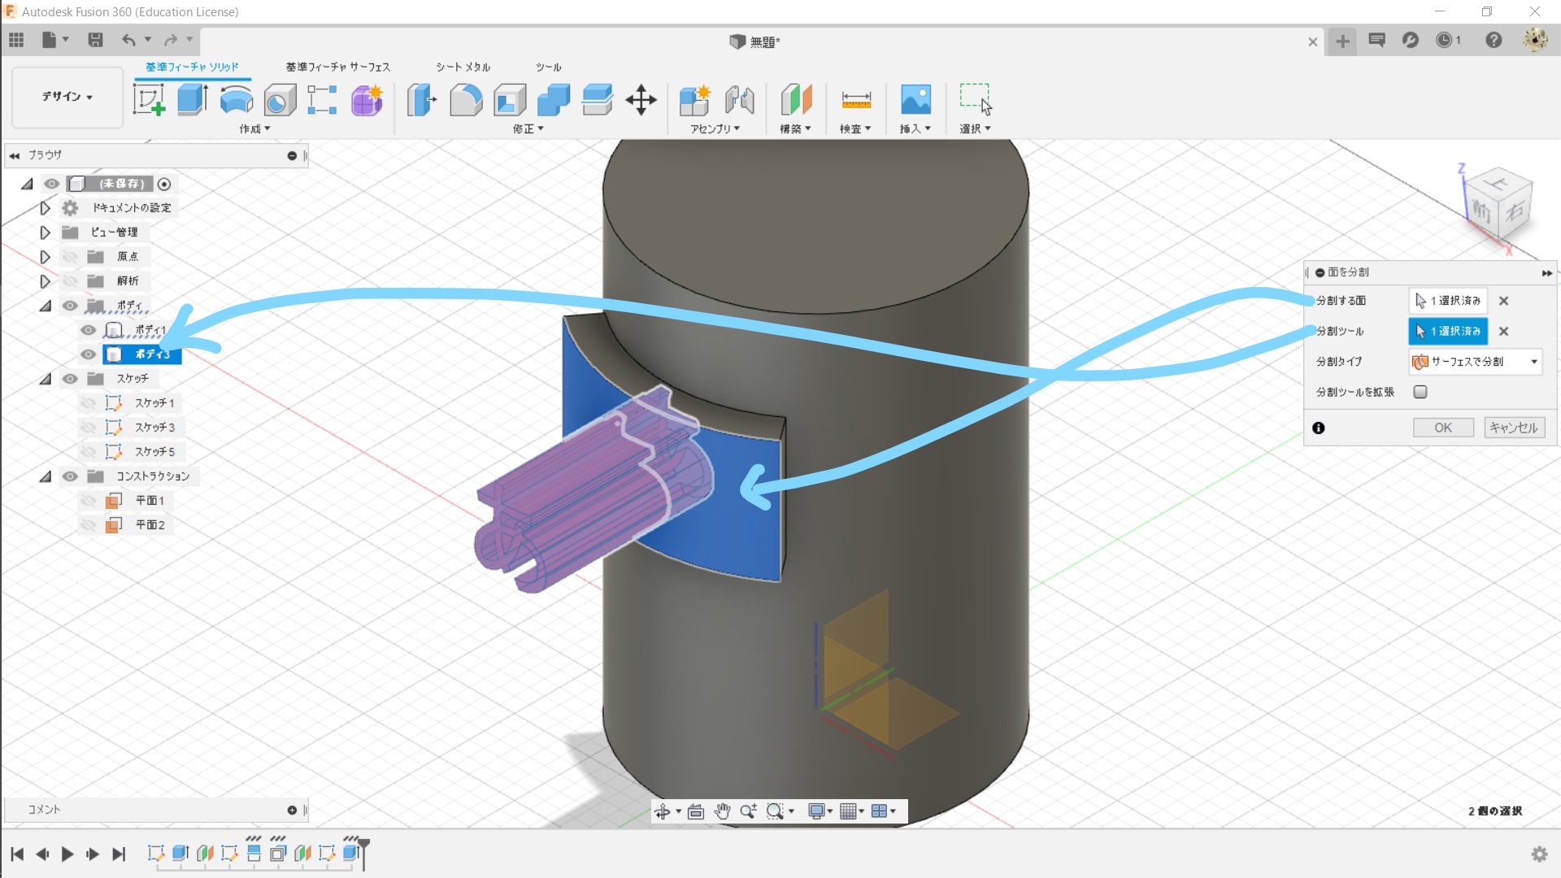Image resolution: width=1561 pixels, height=878 pixels.
Task: Select the Measure inspect tool
Action: pyautogui.click(x=856, y=100)
